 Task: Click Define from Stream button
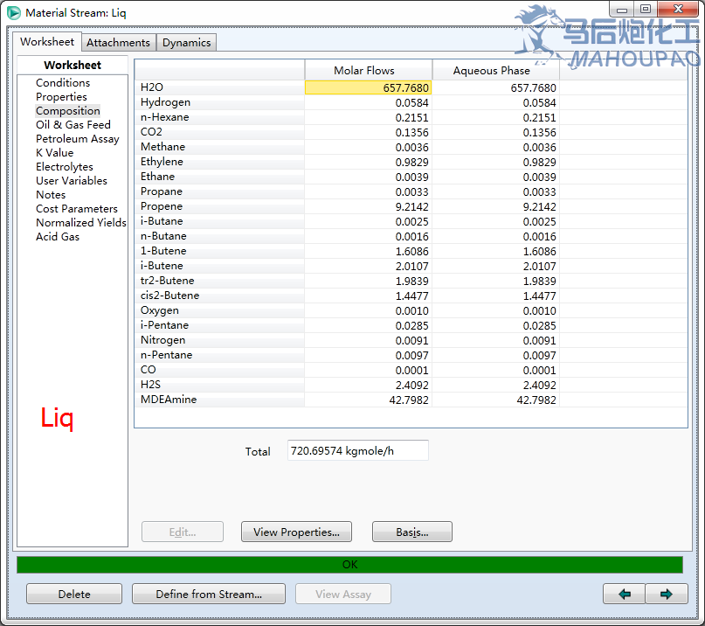(209, 595)
